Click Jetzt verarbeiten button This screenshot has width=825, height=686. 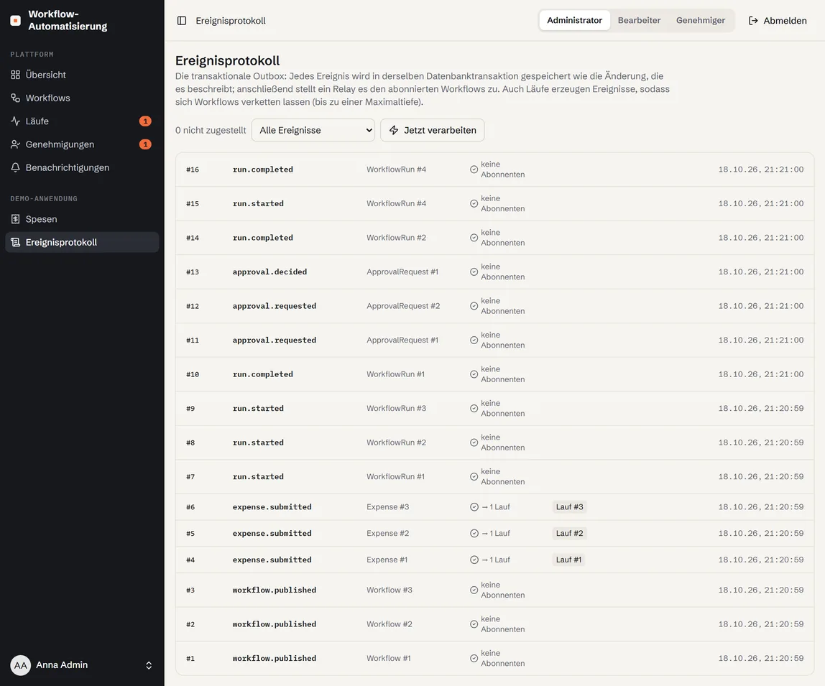pos(432,130)
